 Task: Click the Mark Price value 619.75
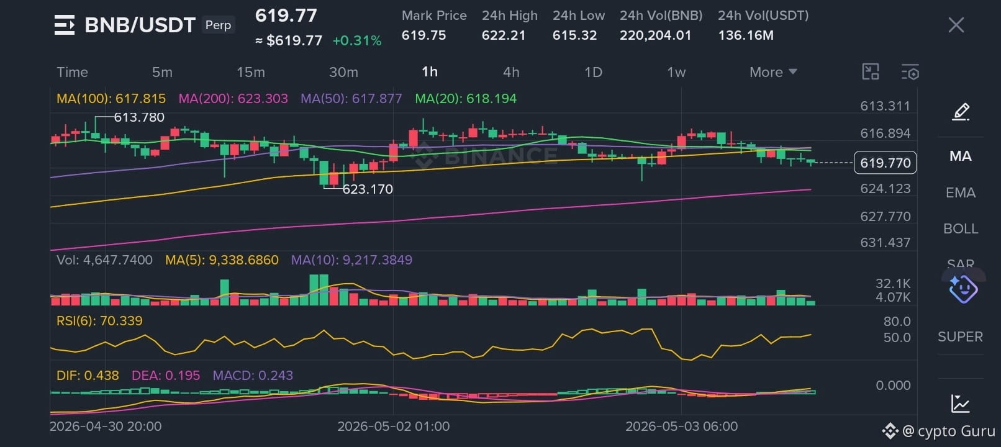point(423,35)
